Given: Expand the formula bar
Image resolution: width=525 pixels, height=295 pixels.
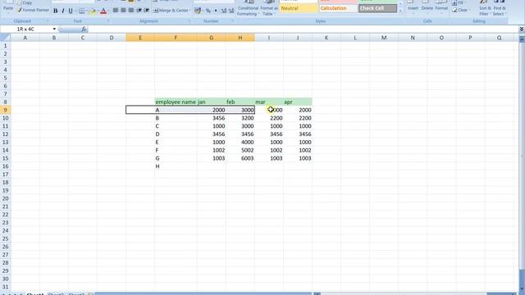Looking at the screenshot, I should pyautogui.click(x=522, y=29).
